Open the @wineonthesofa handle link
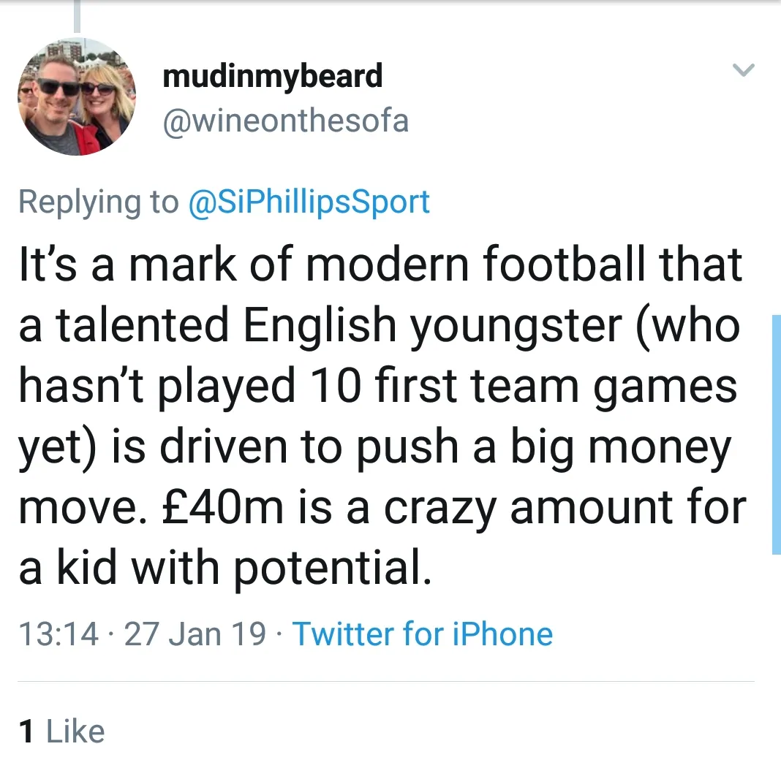Image resolution: width=781 pixels, height=760 pixels. tap(285, 120)
